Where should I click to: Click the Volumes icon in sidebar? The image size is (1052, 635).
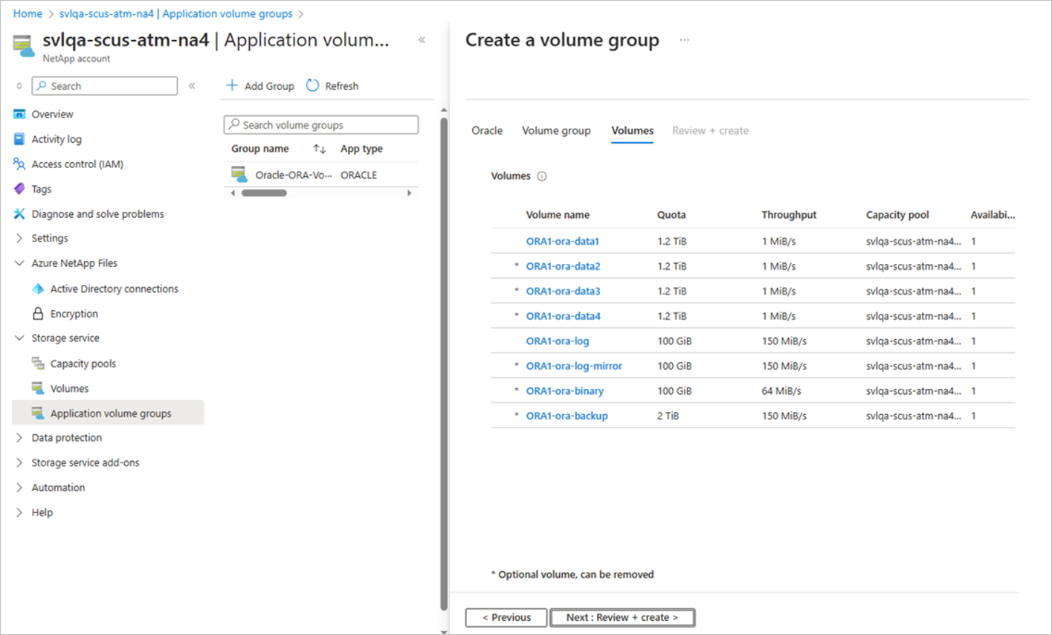(x=38, y=388)
